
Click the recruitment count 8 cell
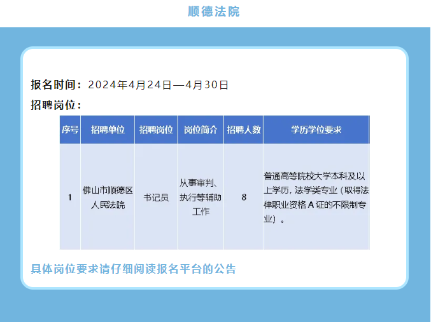244,197
